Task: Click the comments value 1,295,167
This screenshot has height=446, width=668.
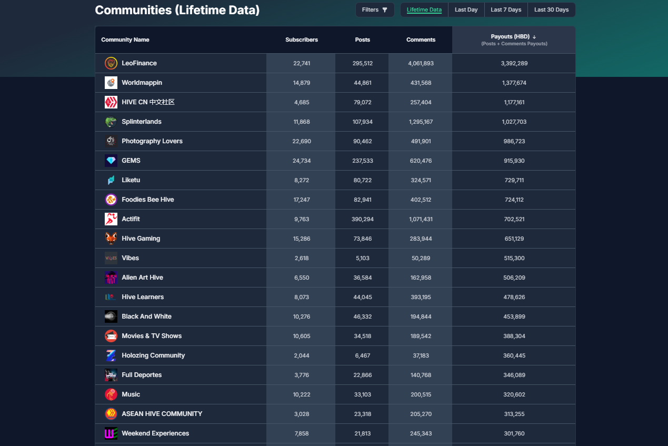Action: click(421, 122)
